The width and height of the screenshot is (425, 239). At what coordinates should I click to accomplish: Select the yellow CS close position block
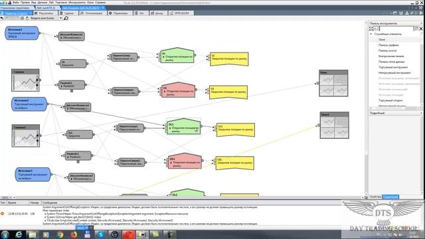coord(228,92)
